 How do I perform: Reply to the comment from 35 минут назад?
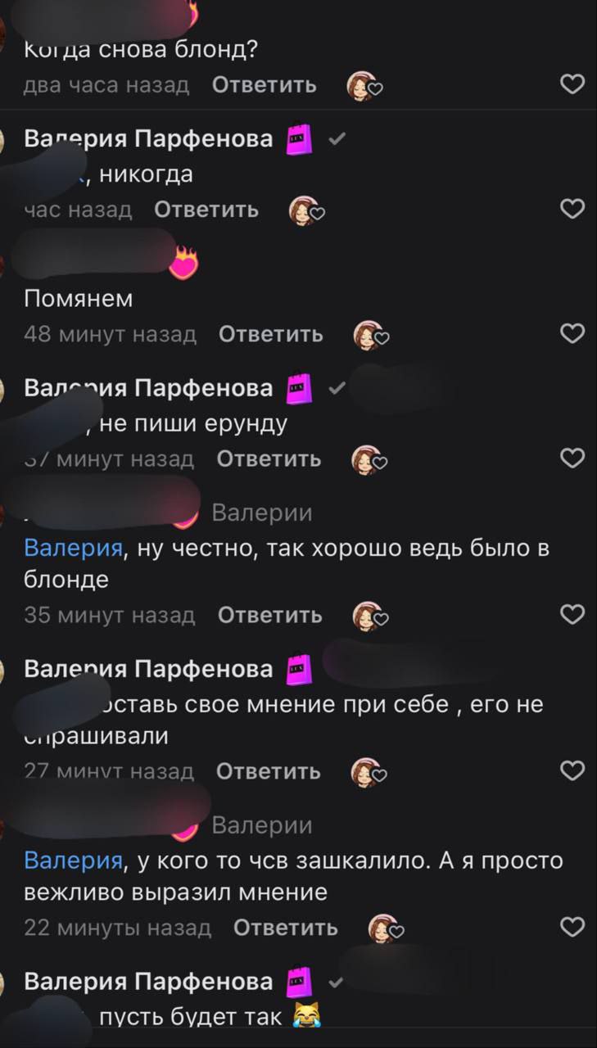pos(269,615)
